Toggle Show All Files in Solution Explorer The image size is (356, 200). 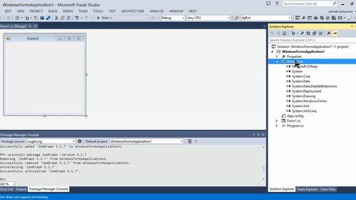pyautogui.click(x=320, y=33)
